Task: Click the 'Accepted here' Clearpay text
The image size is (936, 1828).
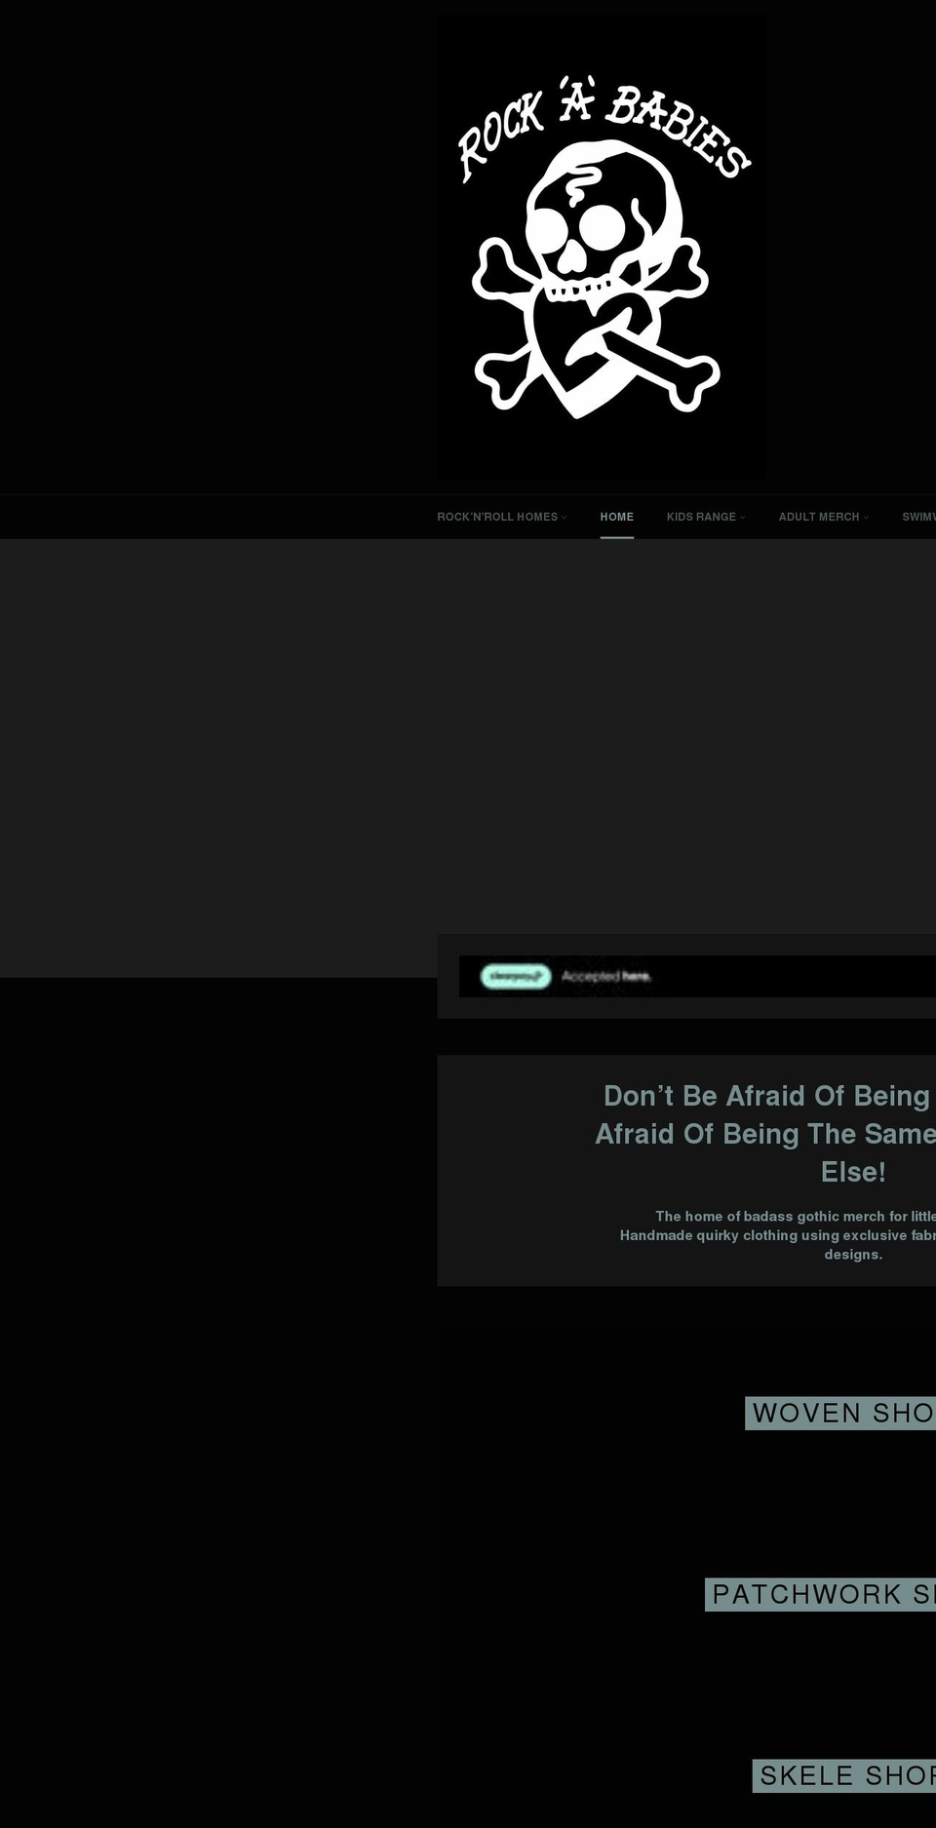Action: click(x=605, y=976)
